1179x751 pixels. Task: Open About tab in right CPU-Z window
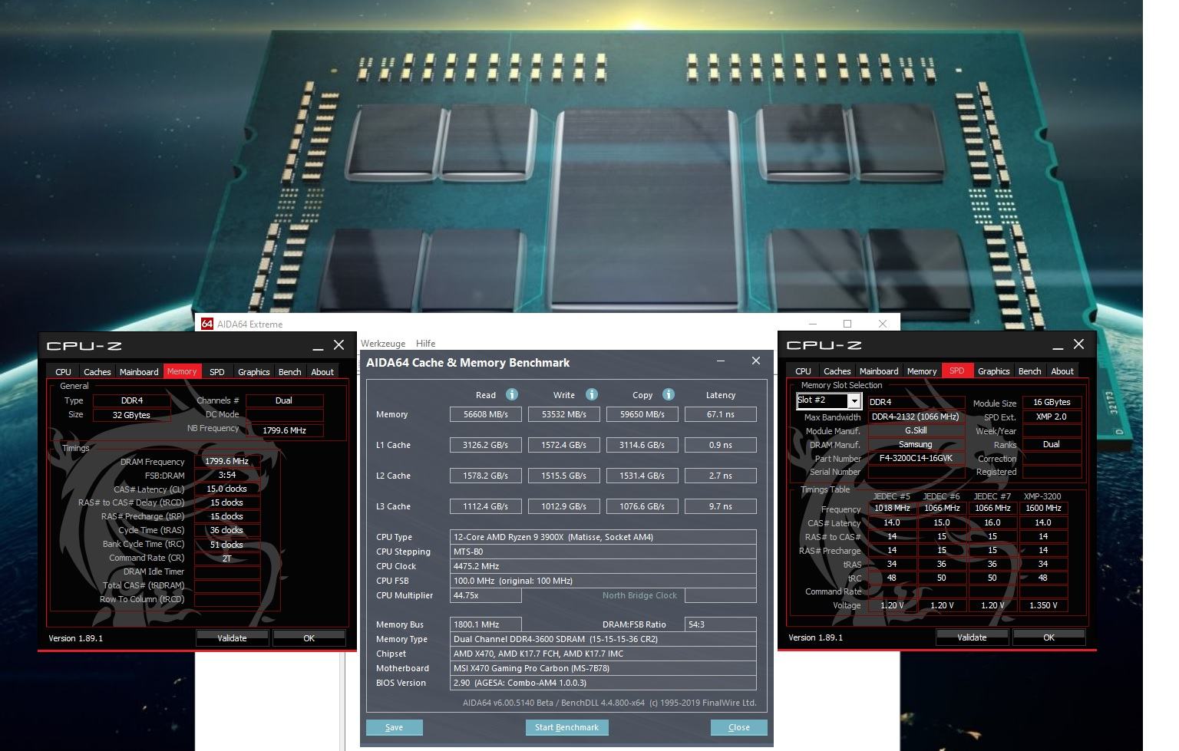click(1062, 371)
